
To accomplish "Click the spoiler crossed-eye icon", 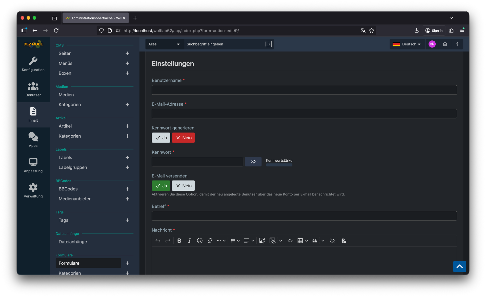I will click(332, 241).
